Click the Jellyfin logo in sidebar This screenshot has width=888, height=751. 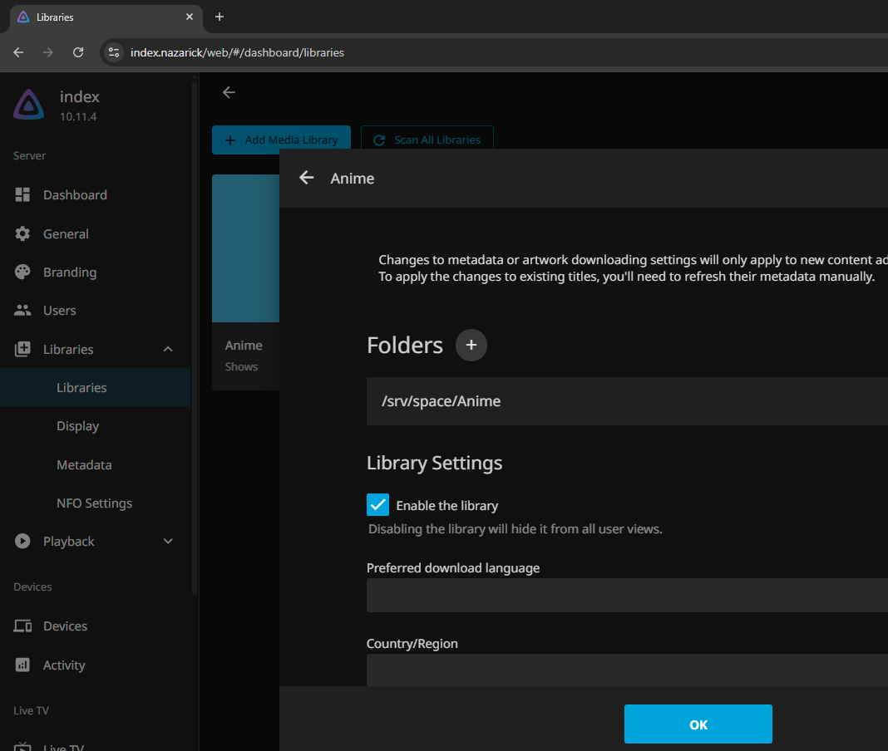pos(29,106)
